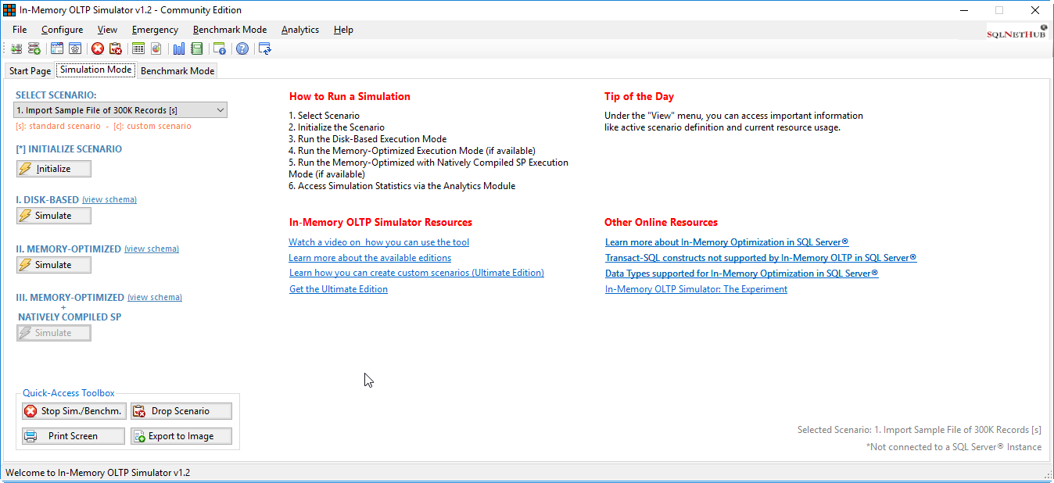
Task: Open the Analytics menu
Action: pyautogui.click(x=300, y=30)
